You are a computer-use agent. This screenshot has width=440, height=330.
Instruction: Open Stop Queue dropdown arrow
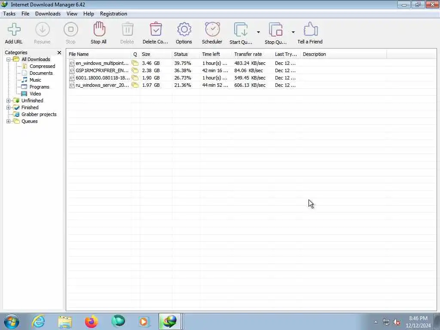(x=293, y=32)
